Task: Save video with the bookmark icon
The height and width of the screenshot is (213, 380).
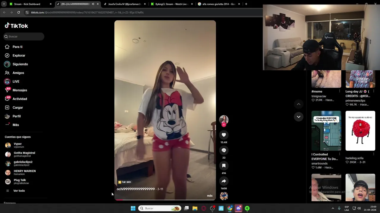Action: (224, 166)
